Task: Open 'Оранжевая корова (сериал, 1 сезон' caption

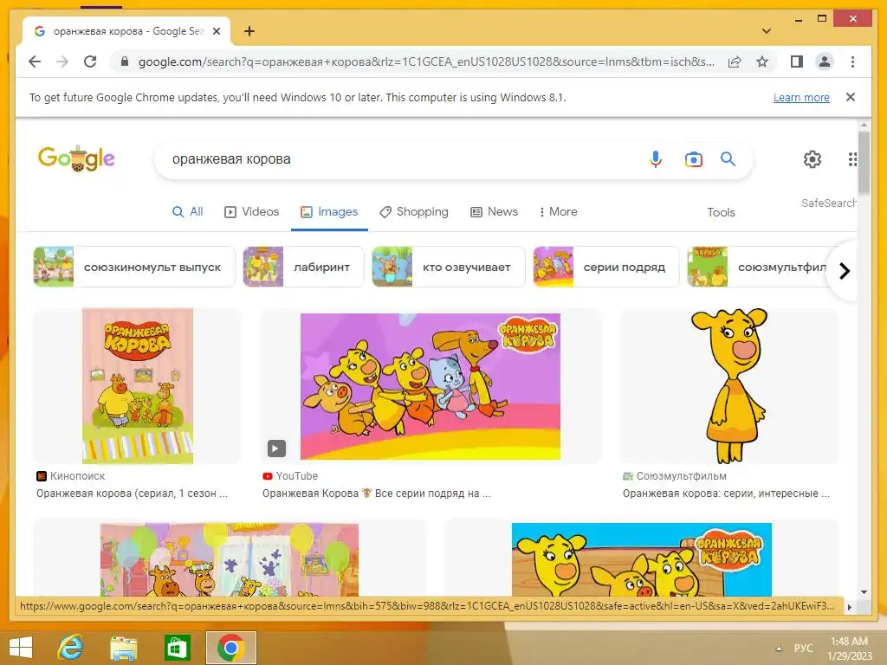Action: [x=132, y=494]
